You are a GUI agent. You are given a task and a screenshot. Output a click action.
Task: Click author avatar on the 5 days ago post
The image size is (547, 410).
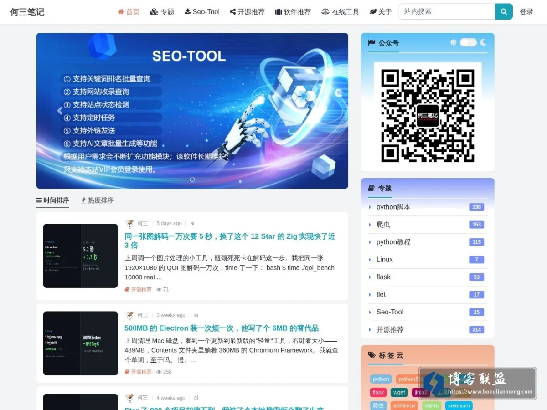click(130, 223)
